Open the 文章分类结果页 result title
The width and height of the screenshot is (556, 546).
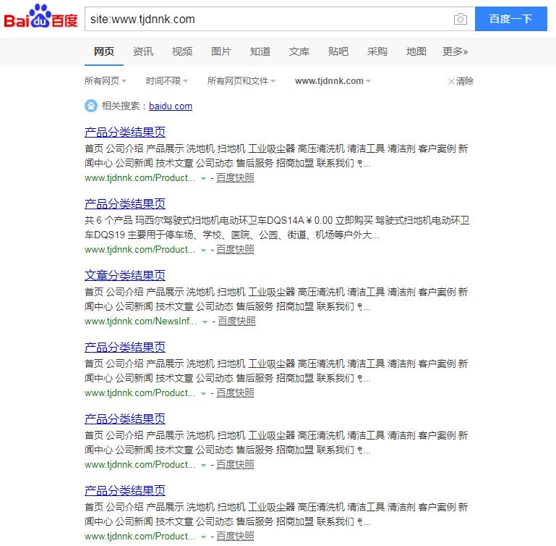pyautogui.click(x=125, y=275)
